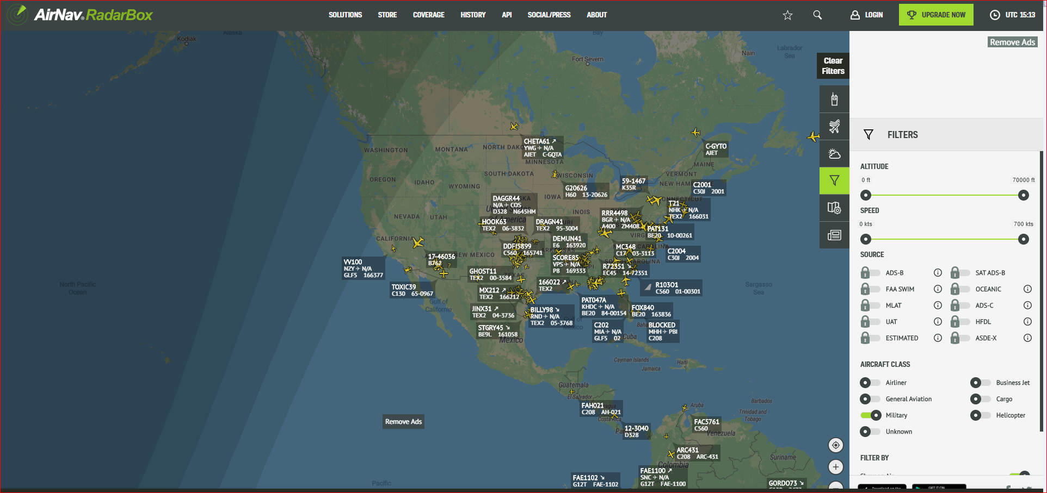Image resolution: width=1047 pixels, height=493 pixels.
Task: Click the altitude slider minimum handle
Action: [x=866, y=195]
